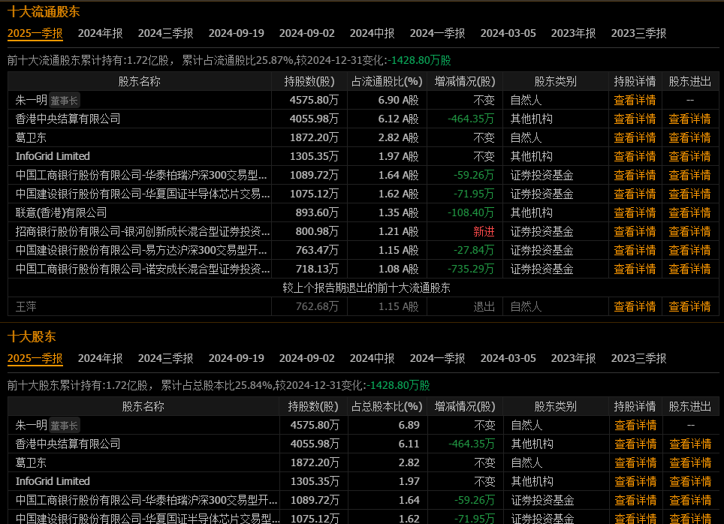Open 股东进出 for 葛卫东 in 流通股东 table
The height and width of the screenshot is (524, 724).
pos(689,137)
